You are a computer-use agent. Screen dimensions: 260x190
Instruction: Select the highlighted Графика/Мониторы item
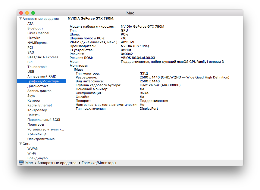pyautogui.click(x=42, y=81)
